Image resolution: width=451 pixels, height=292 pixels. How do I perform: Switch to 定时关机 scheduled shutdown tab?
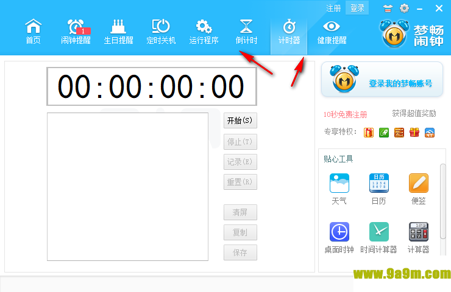coord(161,32)
